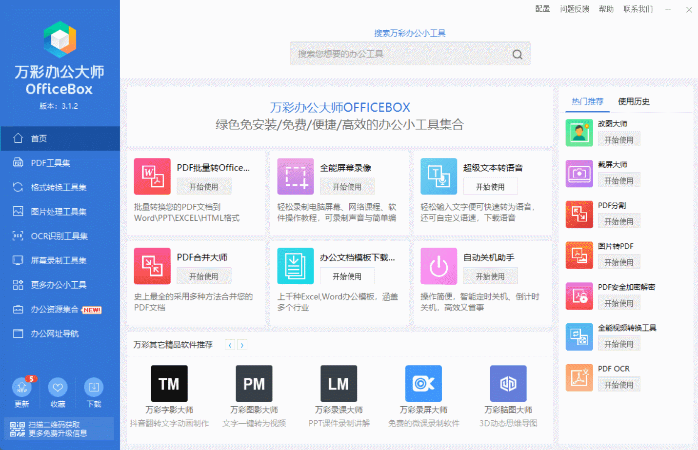The height and width of the screenshot is (450, 698).
Task: Click the 搜索万彩办公小工具 link
Action: 409,32
